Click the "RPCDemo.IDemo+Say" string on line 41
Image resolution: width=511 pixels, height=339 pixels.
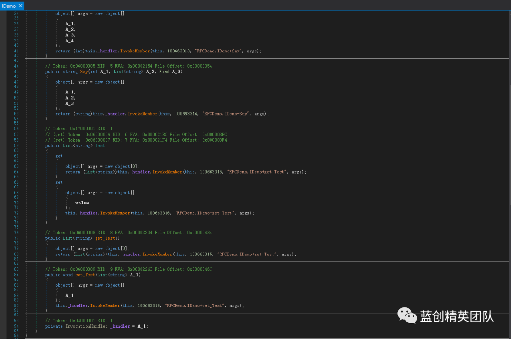coord(219,51)
